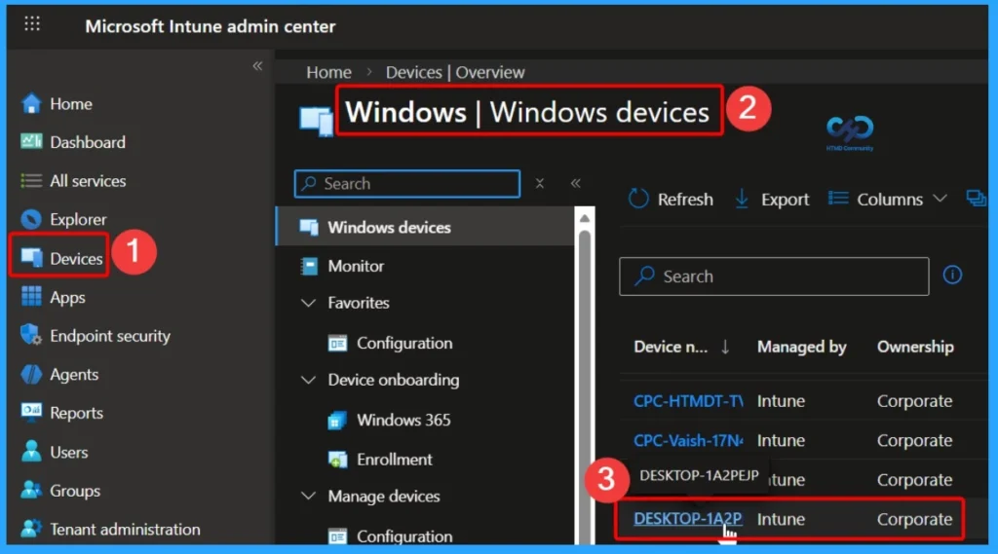Collapse the left navigation sidebar
Screen dimensions: 998x554
[257, 66]
